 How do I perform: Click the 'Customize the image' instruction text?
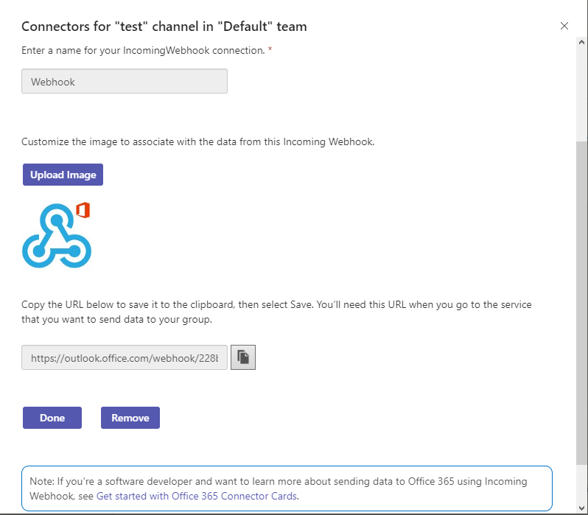coord(198,141)
